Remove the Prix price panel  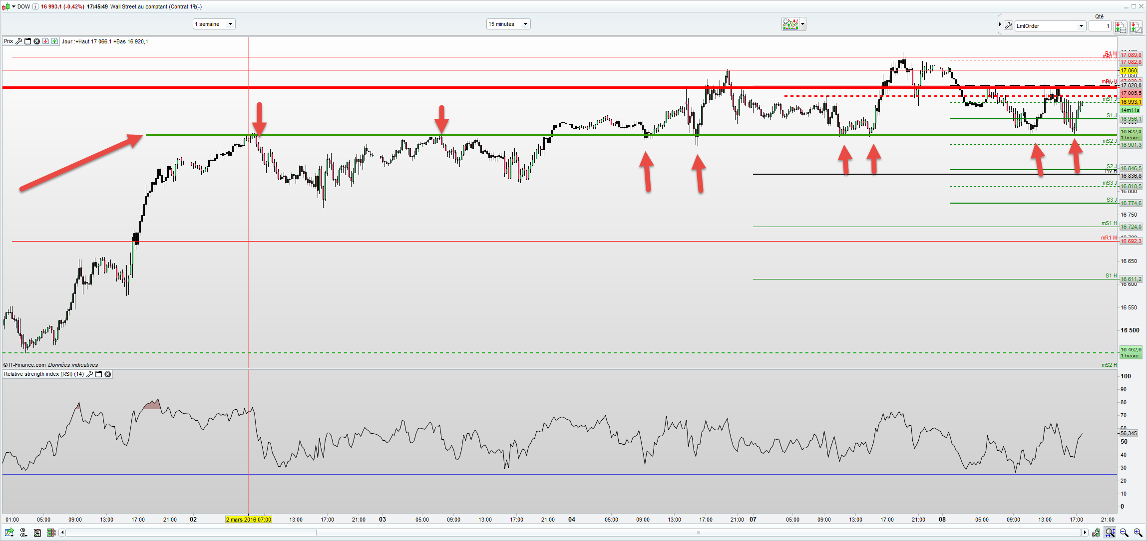click(x=36, y=41)
